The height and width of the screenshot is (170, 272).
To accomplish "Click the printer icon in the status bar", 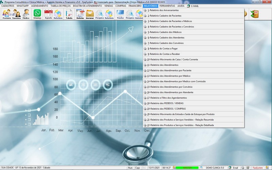I will (x=243, y=168).
